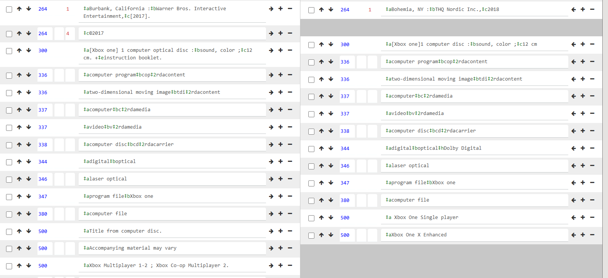
Task: Check the box for left 264 Burbank field
Action: pos(9,9)
